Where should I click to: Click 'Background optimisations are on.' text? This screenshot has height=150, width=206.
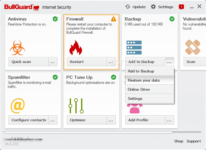(x=91, y=83)
